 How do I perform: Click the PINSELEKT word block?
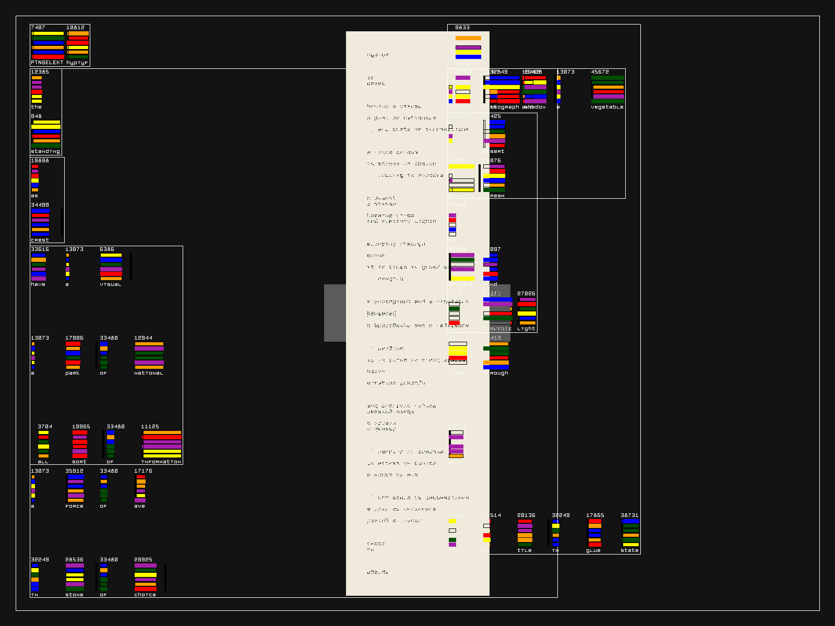click(47, 45)
